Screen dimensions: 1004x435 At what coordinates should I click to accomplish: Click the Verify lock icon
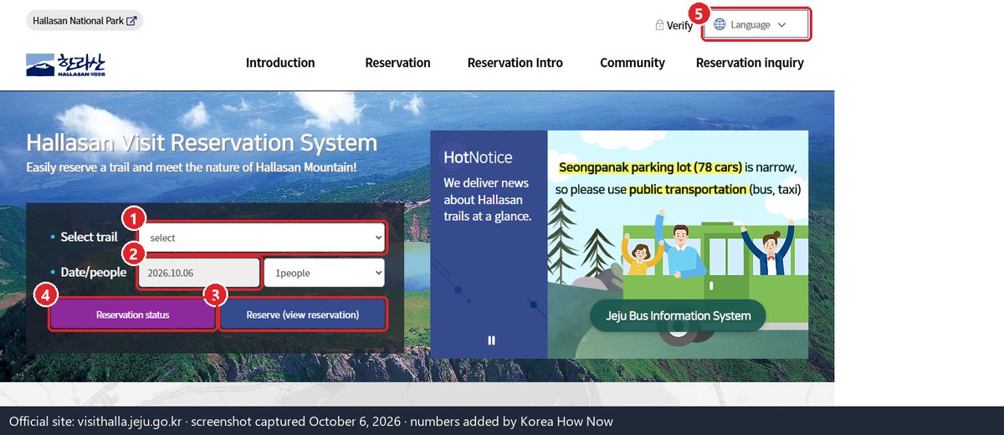[x=659, y=25]
